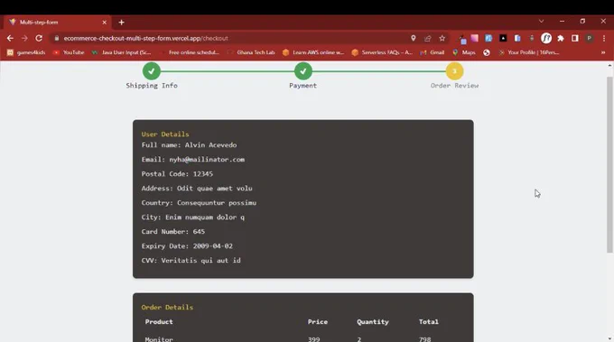Click Card Number: 645 line
This screenshot has width=614, height=342.
point(173,232)
